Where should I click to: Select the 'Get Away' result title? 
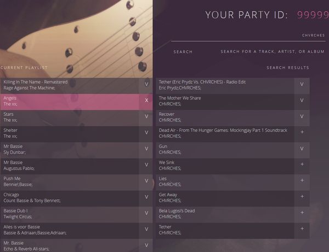[x=168, y=195]
